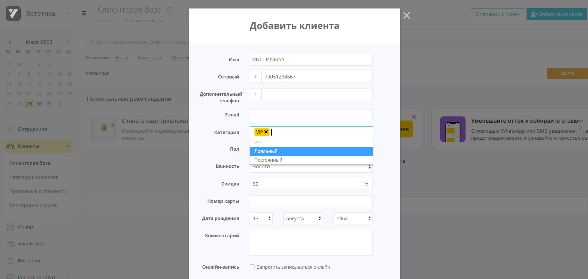Open the birth month dropdown августа

point(303,218)
